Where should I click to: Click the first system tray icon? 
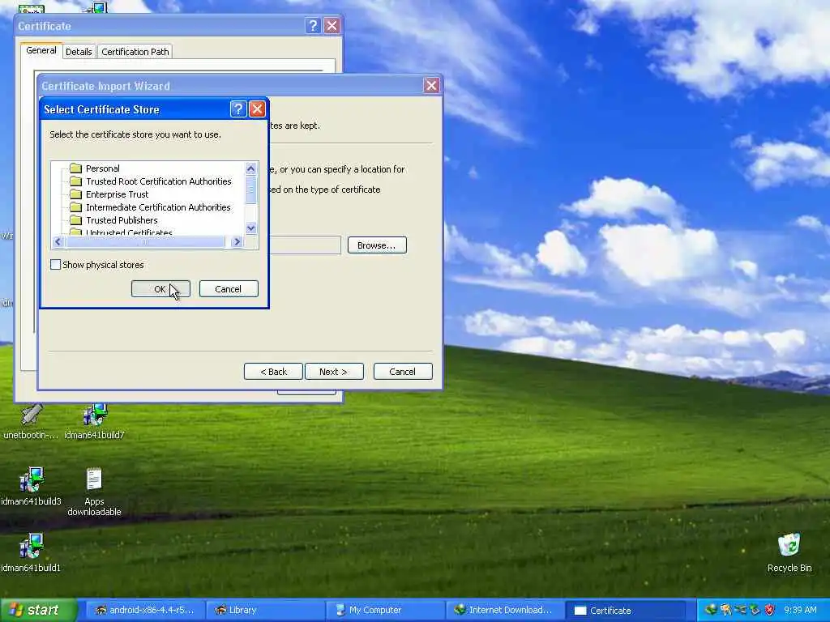(712, 610)
